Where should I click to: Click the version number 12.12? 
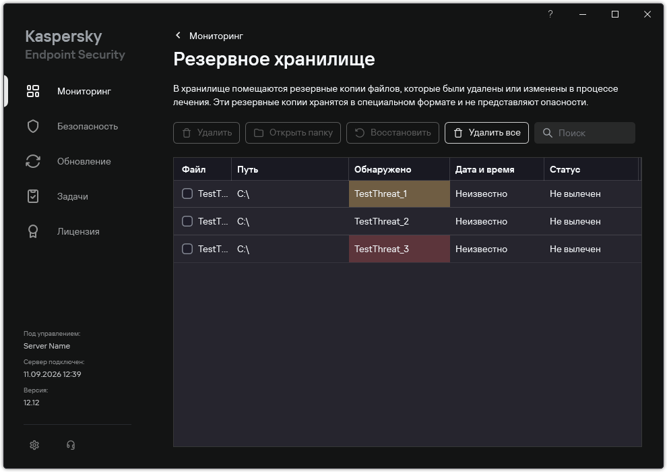(x=32, y=403)
